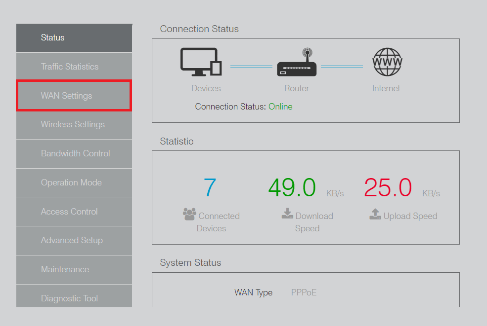Open Traffic Statistics page
487x326 pixels.
(74, 67)
